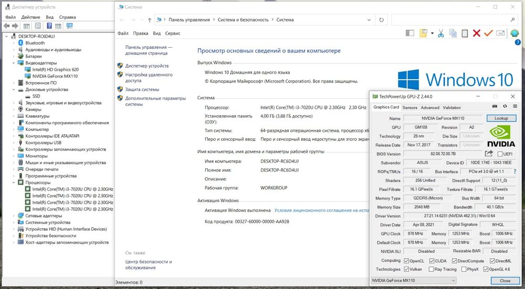Click the preview pane layout icon

click(x=409, y=33)
